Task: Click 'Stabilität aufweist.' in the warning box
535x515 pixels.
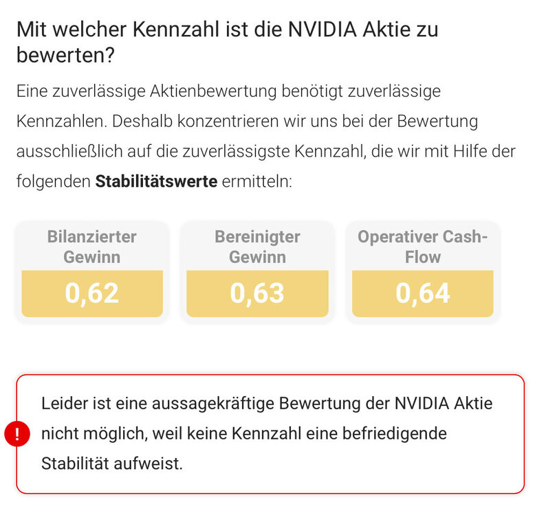Action: [112, 463]
